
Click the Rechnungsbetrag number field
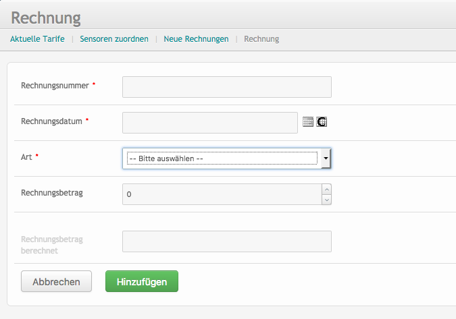(222, 194)
